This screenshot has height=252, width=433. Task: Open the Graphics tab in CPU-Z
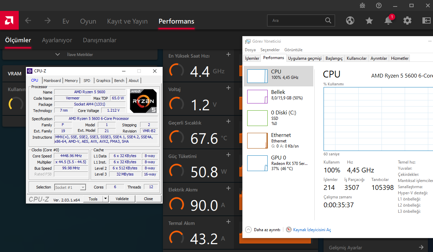pyautogui.click(x=103, y=81)
